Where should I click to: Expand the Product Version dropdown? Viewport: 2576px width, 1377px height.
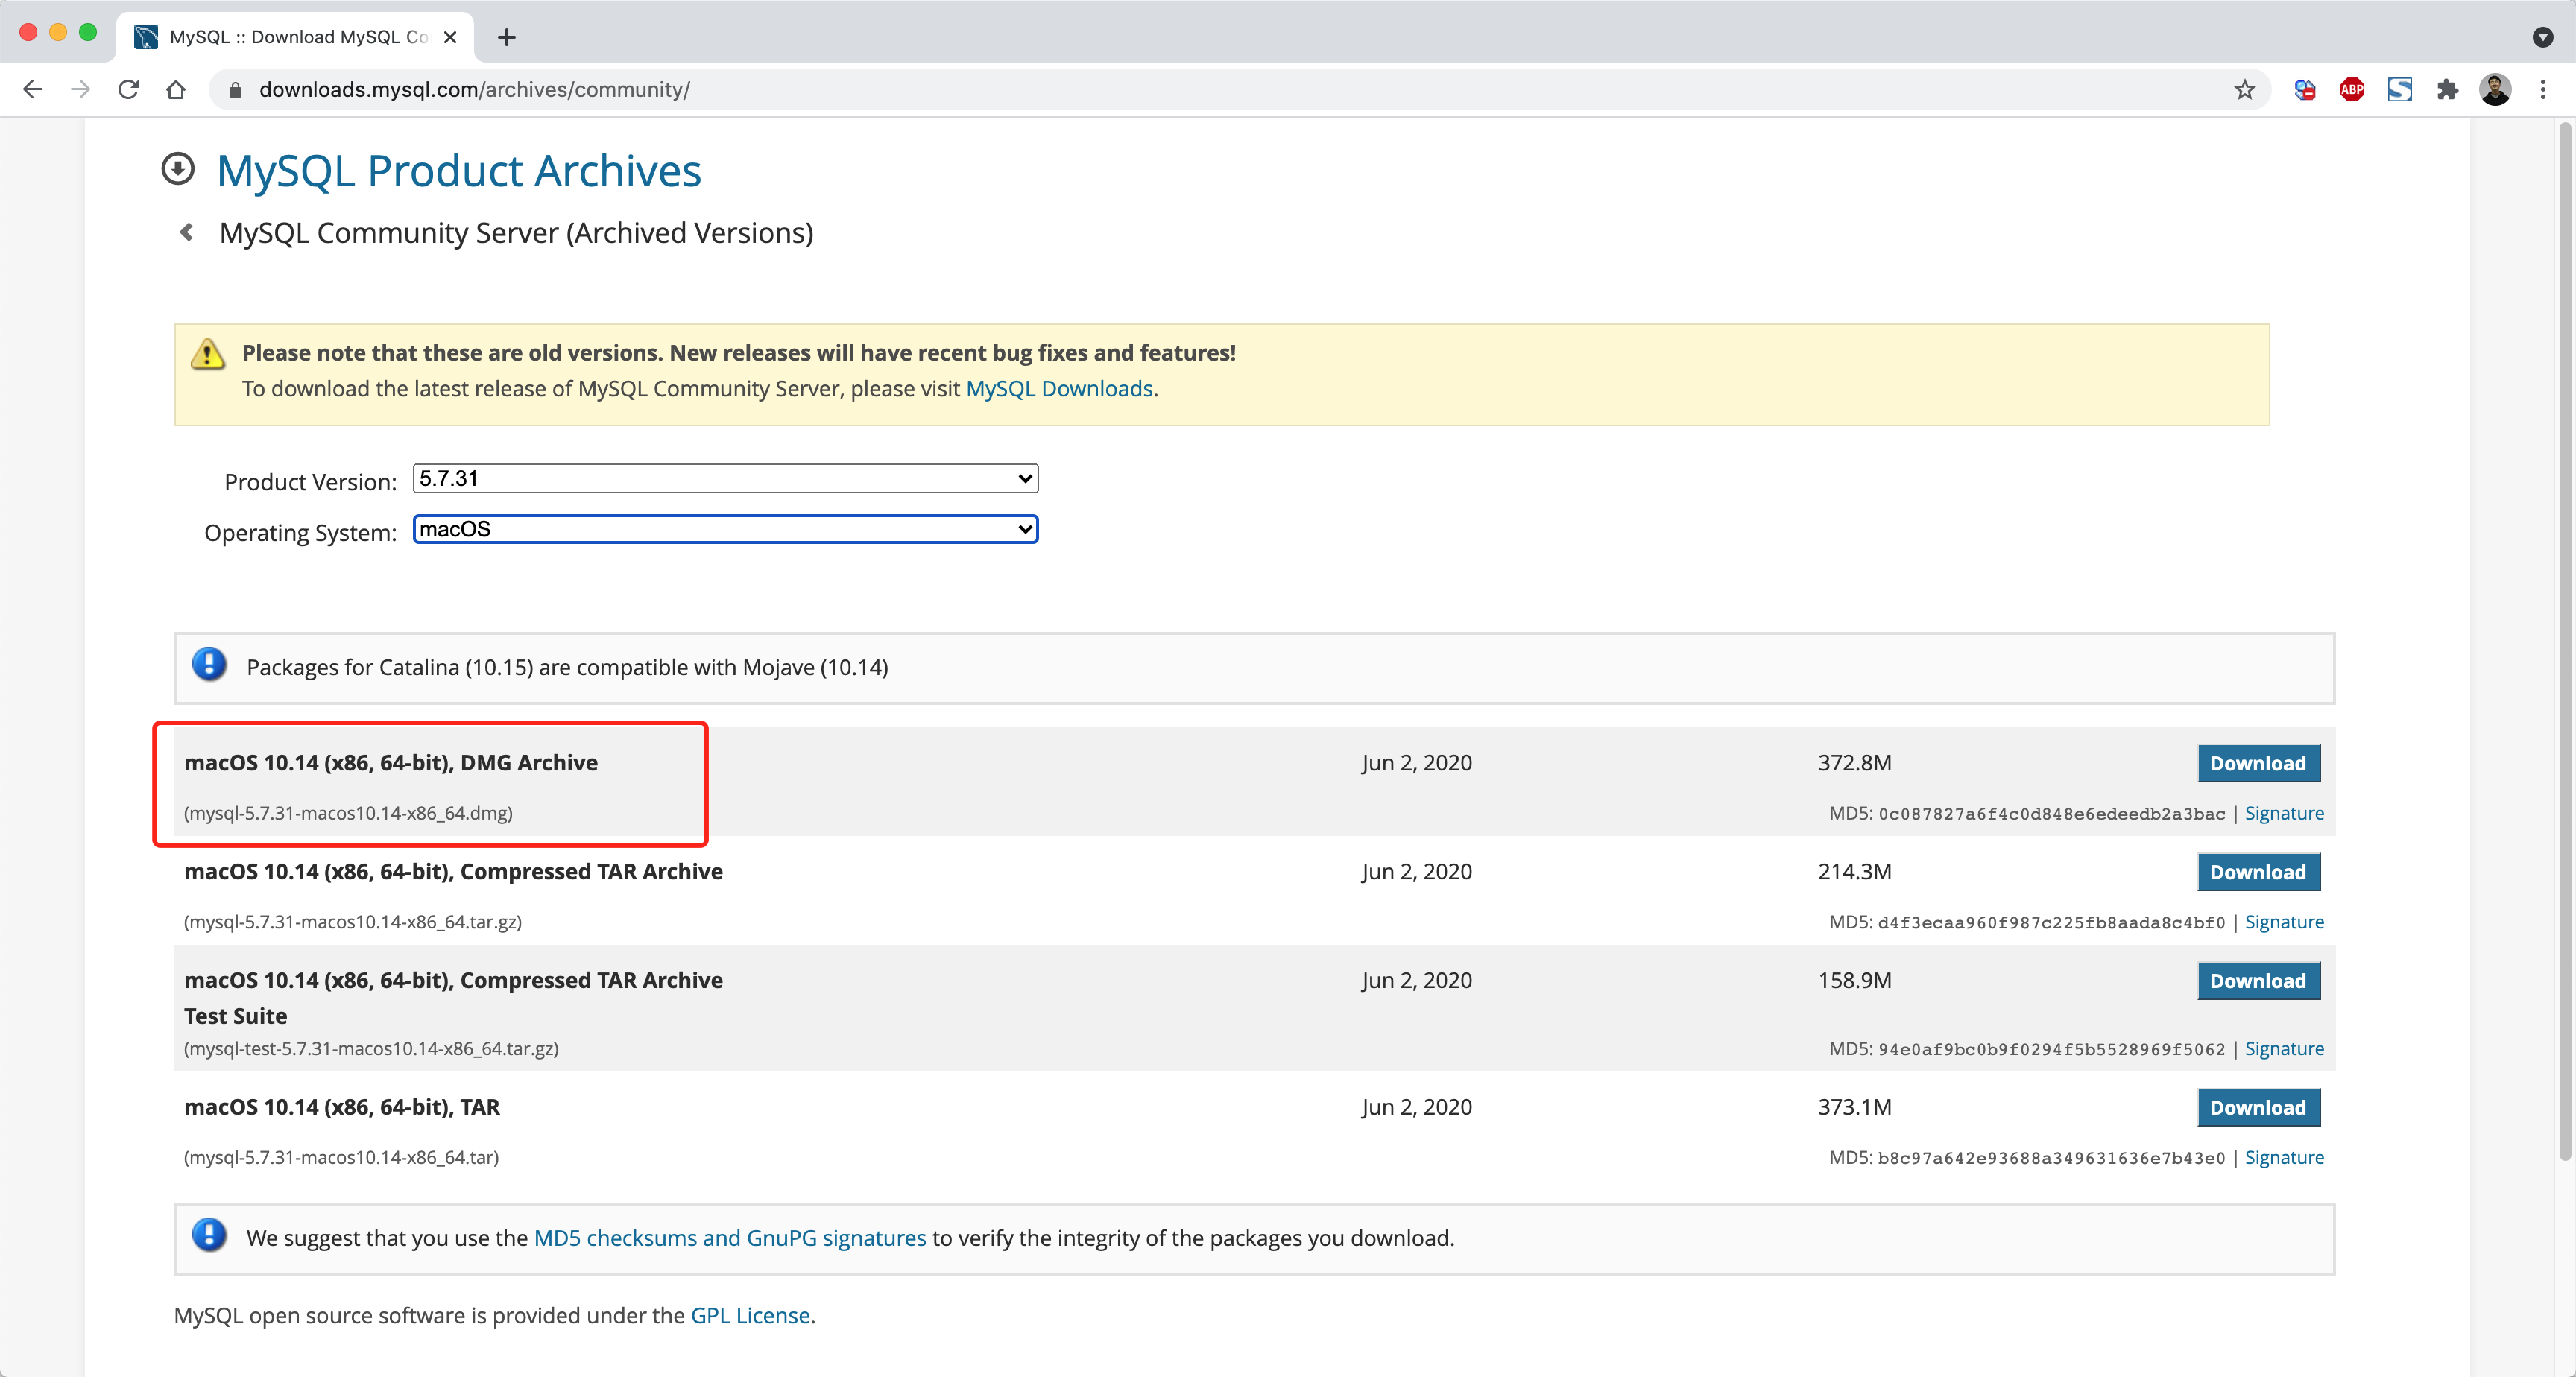coord(725,479)
